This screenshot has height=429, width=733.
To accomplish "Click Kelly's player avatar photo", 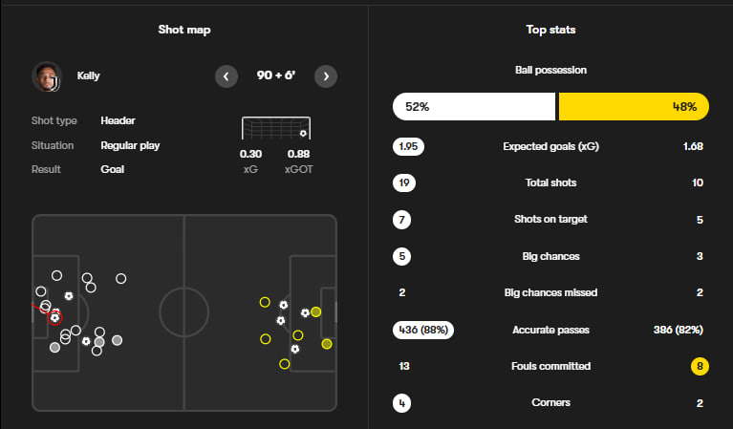I will [x=47, y=76].
